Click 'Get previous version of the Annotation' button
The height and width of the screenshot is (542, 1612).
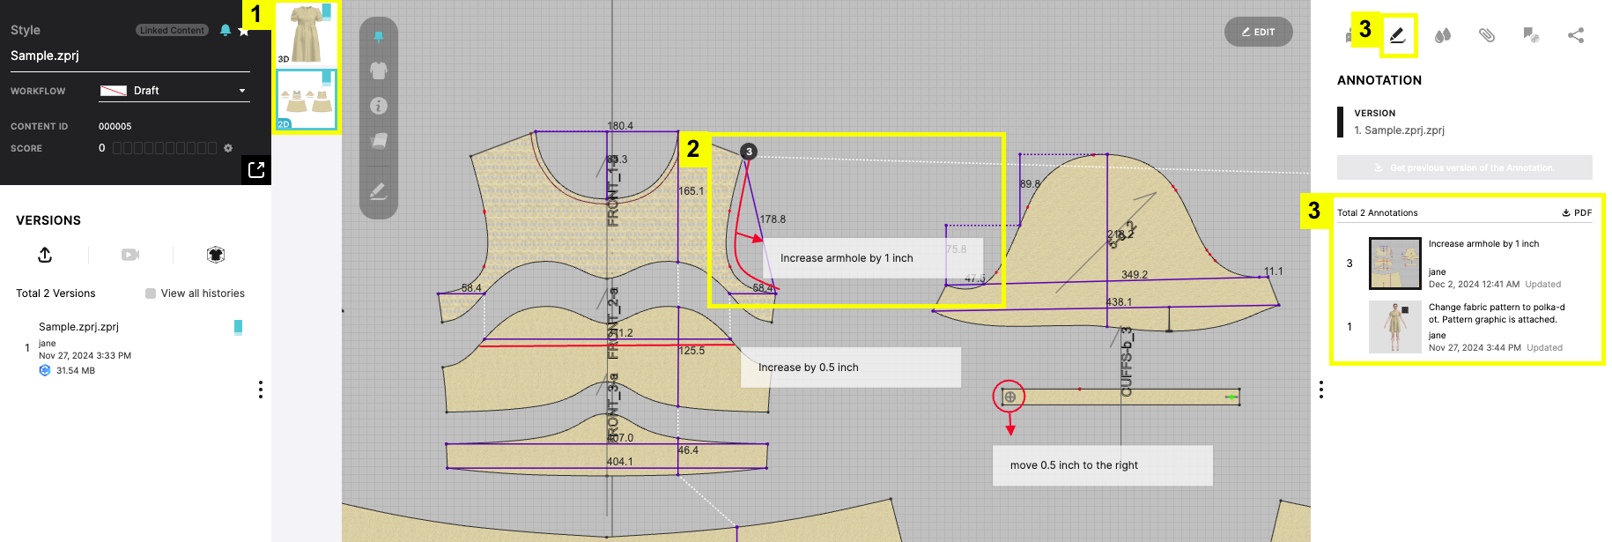tap(1464, 167)
